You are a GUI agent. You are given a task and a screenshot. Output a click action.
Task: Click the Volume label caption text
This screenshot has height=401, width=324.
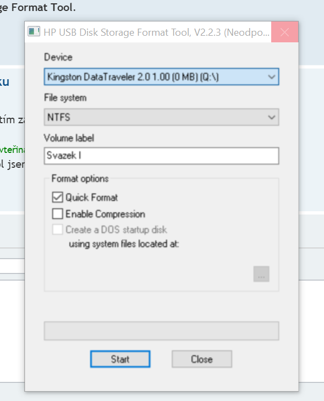[x=69, y=138]
